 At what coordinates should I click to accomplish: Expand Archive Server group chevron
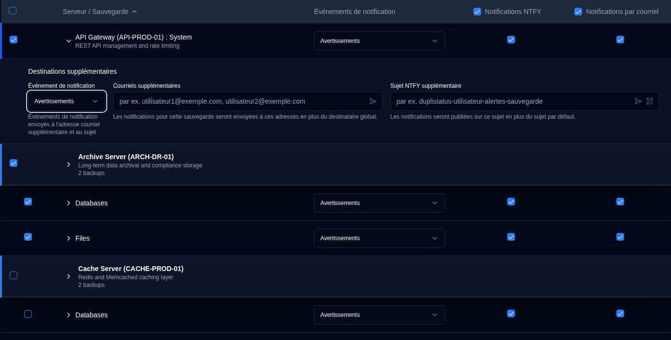tap(69, 164)
